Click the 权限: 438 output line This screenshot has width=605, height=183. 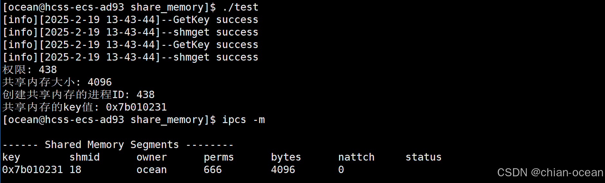click(30, 70)
